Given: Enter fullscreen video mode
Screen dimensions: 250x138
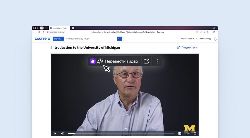Looking at the screenshot, I should click(195, 134).
